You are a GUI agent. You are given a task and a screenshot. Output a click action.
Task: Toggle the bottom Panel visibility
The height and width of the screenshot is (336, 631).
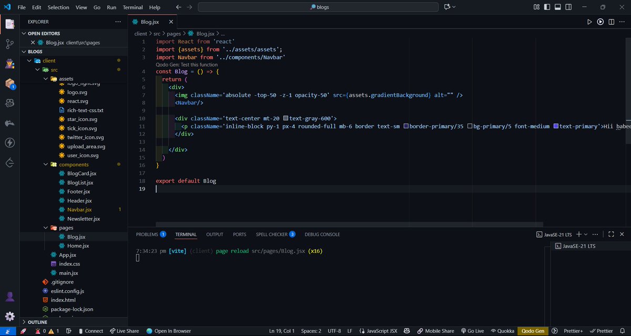[x=558, y=7]
